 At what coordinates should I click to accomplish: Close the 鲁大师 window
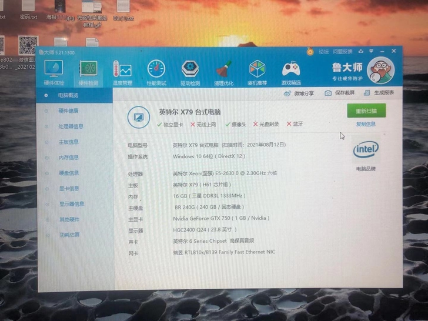click(394, 51)
